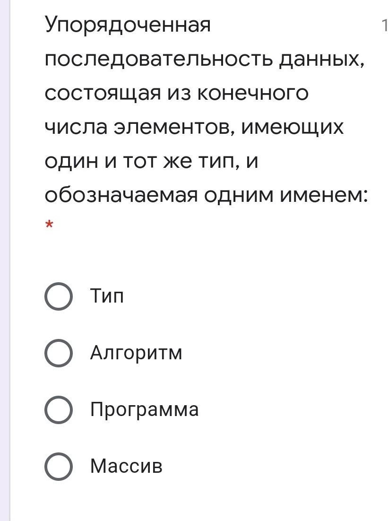Select the radio button for Алгоритм
The image size is (388, 521).
(x=59, y=353)
